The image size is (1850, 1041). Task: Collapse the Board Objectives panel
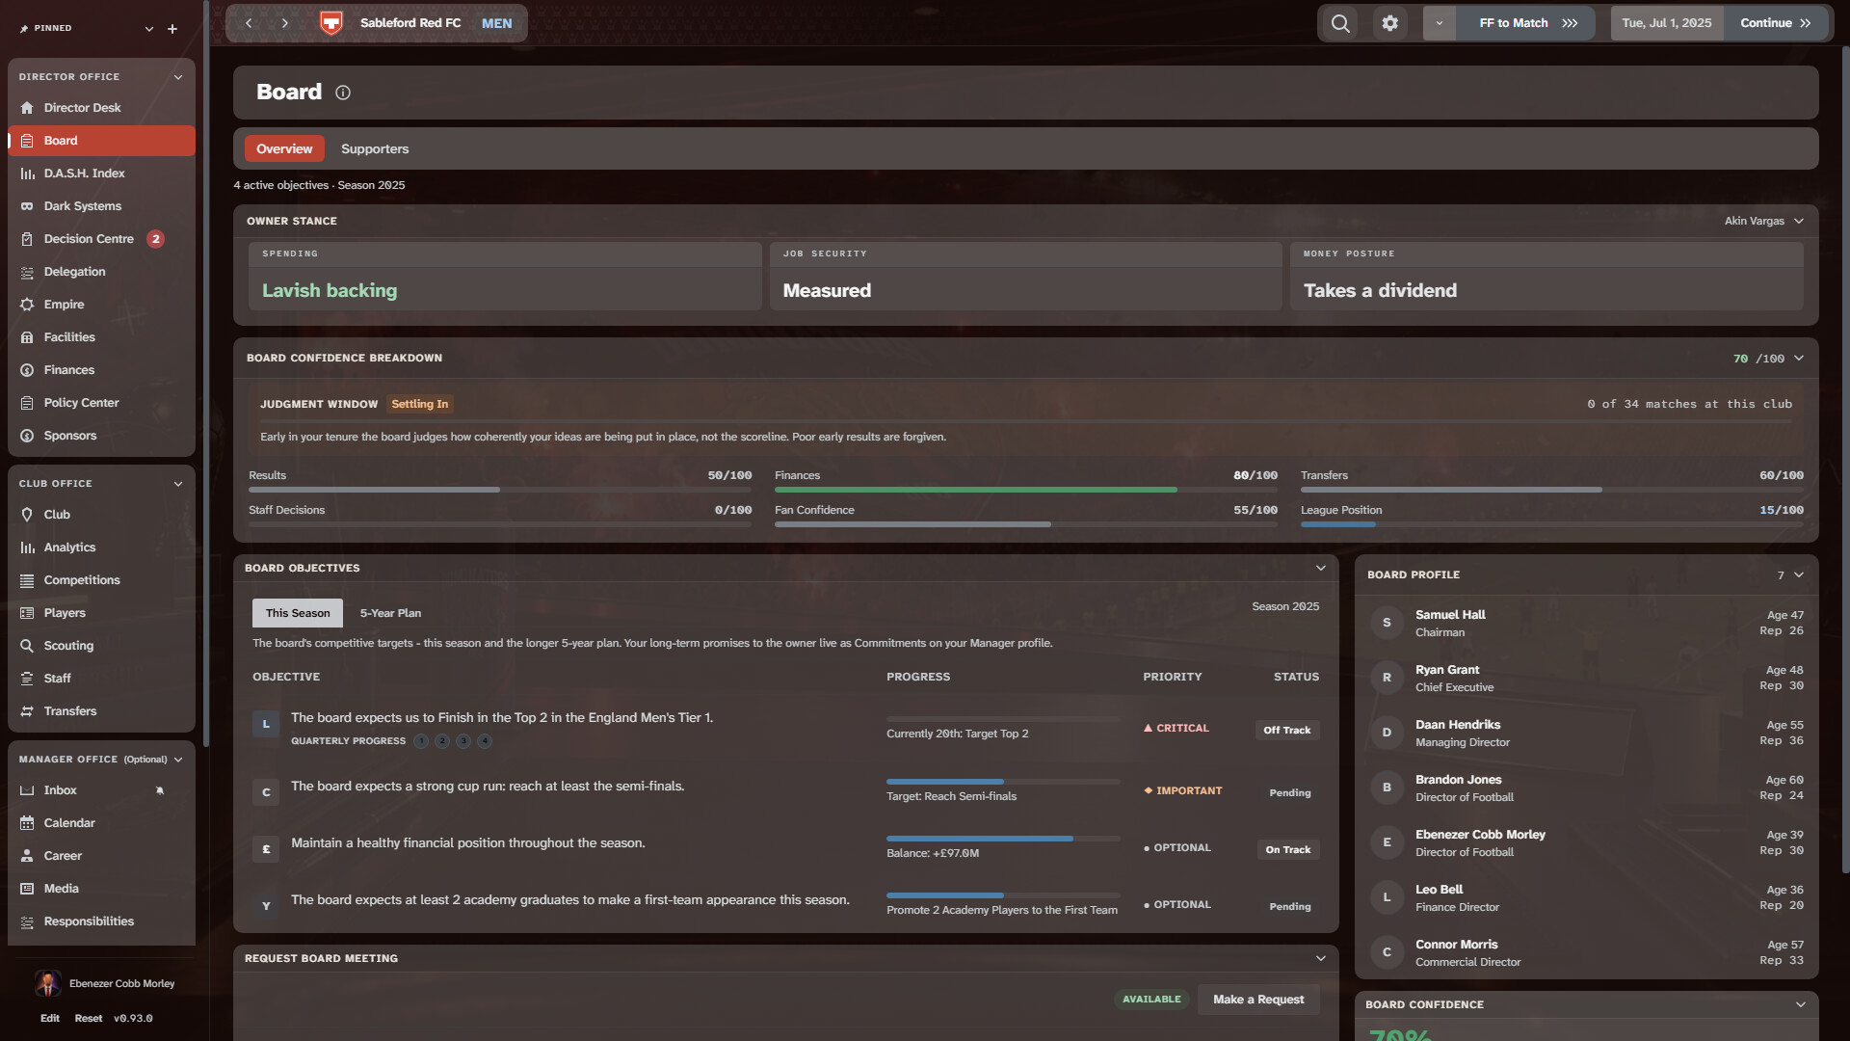[1321, 568]
